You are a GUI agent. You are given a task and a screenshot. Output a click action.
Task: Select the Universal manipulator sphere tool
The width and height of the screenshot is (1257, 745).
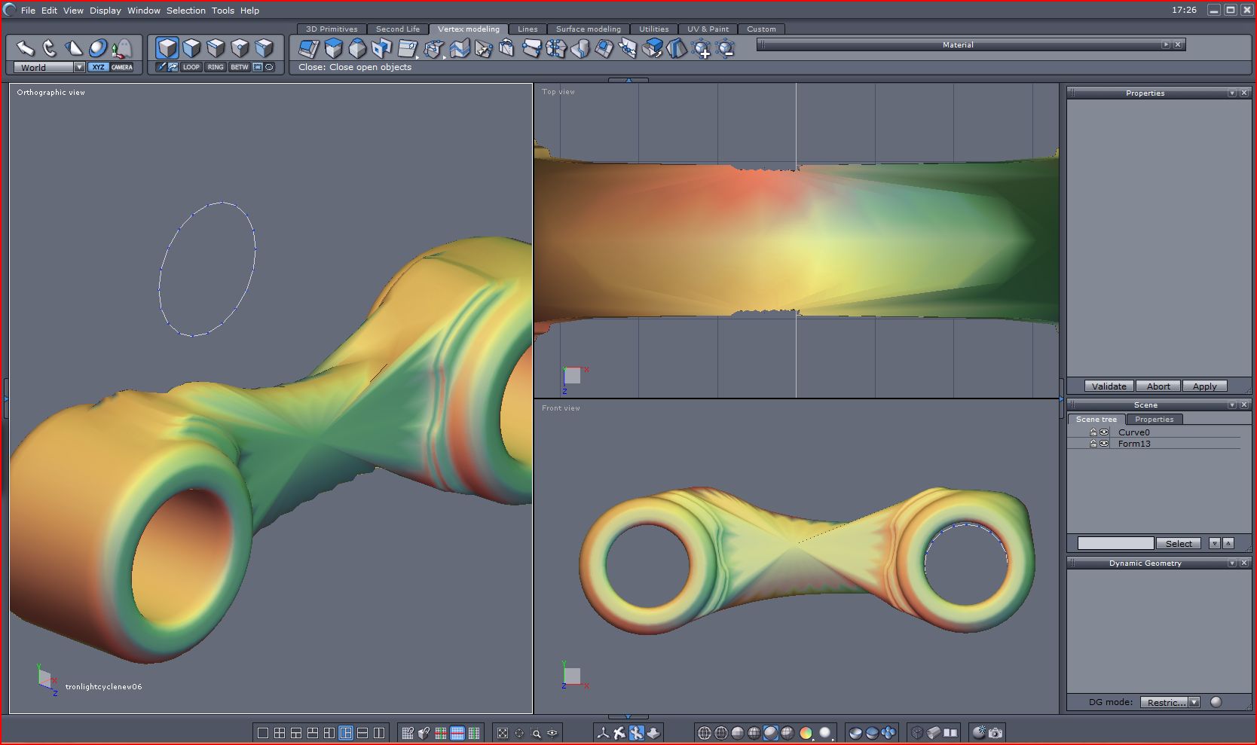(98, 48)
